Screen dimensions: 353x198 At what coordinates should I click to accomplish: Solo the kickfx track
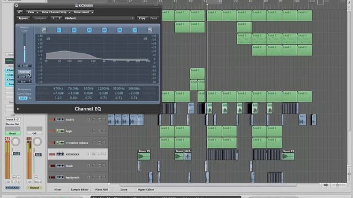click(104, 119)
